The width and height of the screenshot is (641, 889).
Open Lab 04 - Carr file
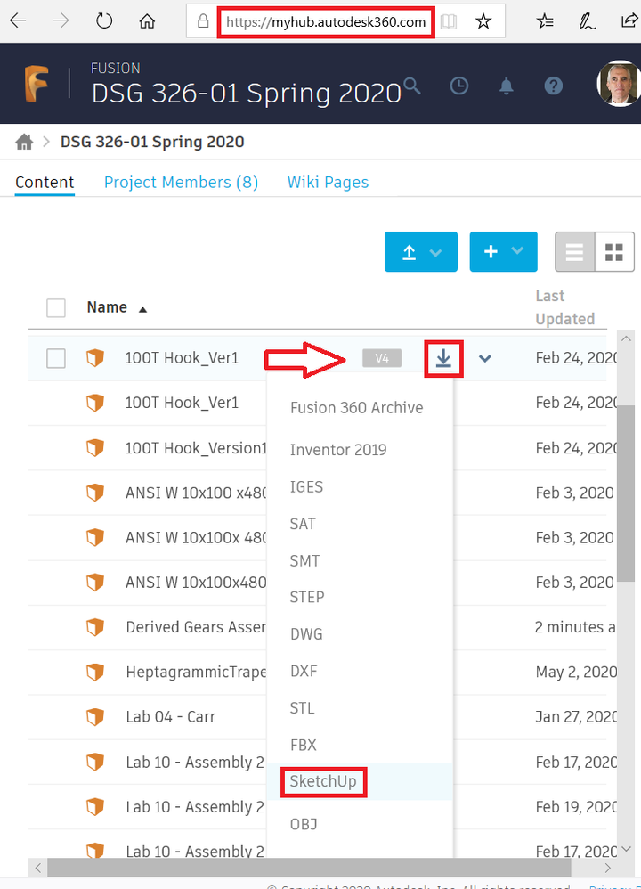[x=171, y=717]
